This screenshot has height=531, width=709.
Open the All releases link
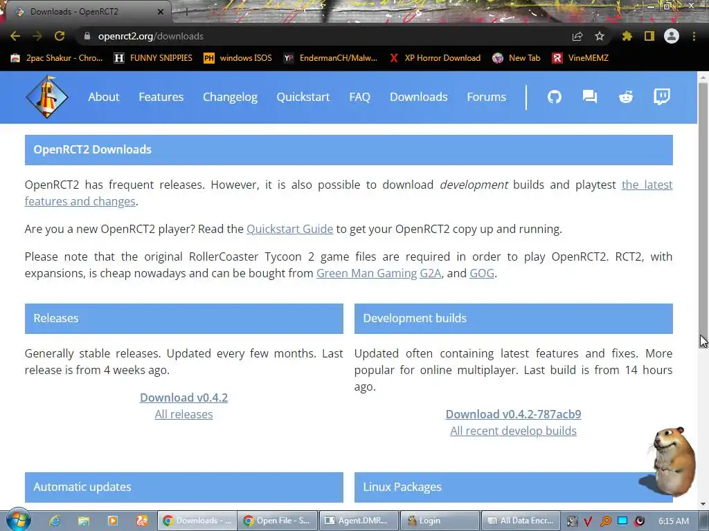pyautogui.click(x=183, y=414)
